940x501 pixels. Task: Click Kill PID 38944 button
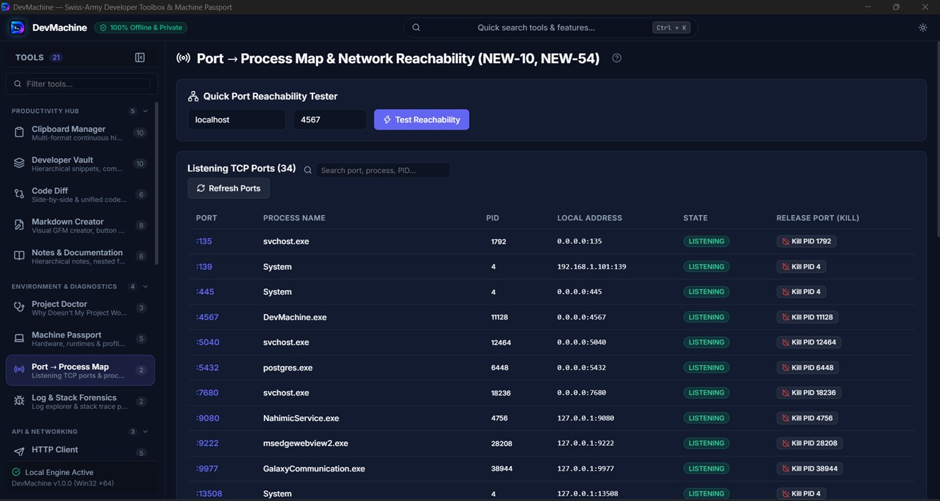point(810,469)
